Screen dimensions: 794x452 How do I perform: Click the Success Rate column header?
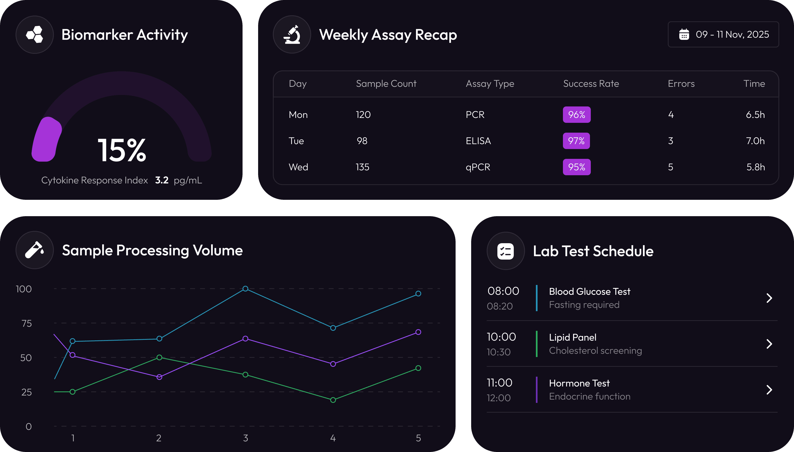click(591, 84)
